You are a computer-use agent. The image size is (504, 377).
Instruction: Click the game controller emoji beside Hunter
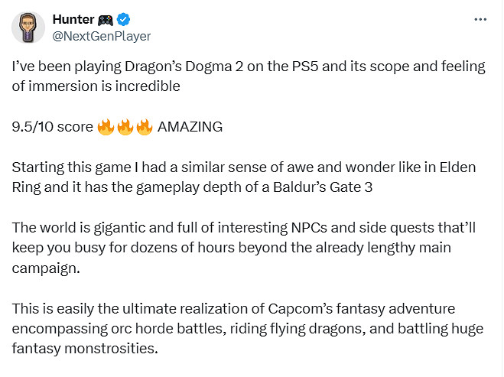pos(109,20)
